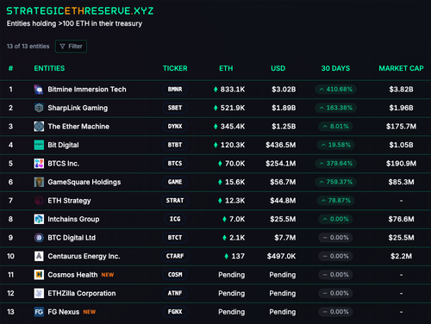Click the $3.02B USD value
This screenshot has width=431, height=324.
coord(284,90)
